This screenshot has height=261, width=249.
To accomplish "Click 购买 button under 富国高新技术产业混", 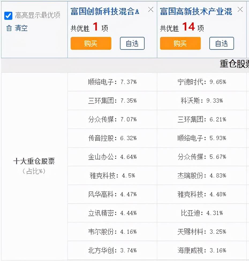I will coord(180,43).
